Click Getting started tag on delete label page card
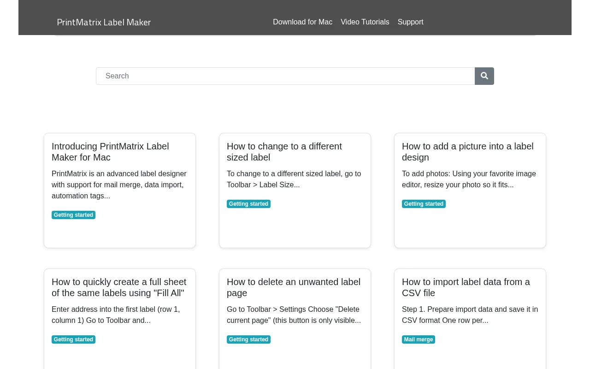 [248, 339]
